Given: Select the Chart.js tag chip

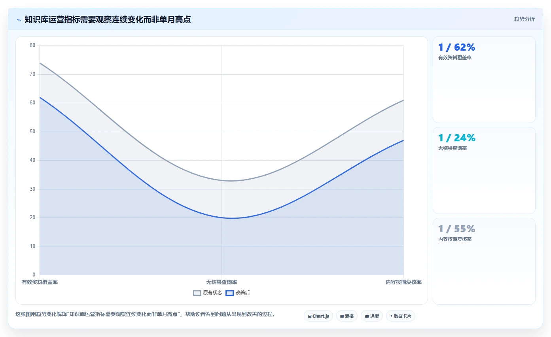Looking at the screenshot, I should pyautogui.click(x=318, y=316).
